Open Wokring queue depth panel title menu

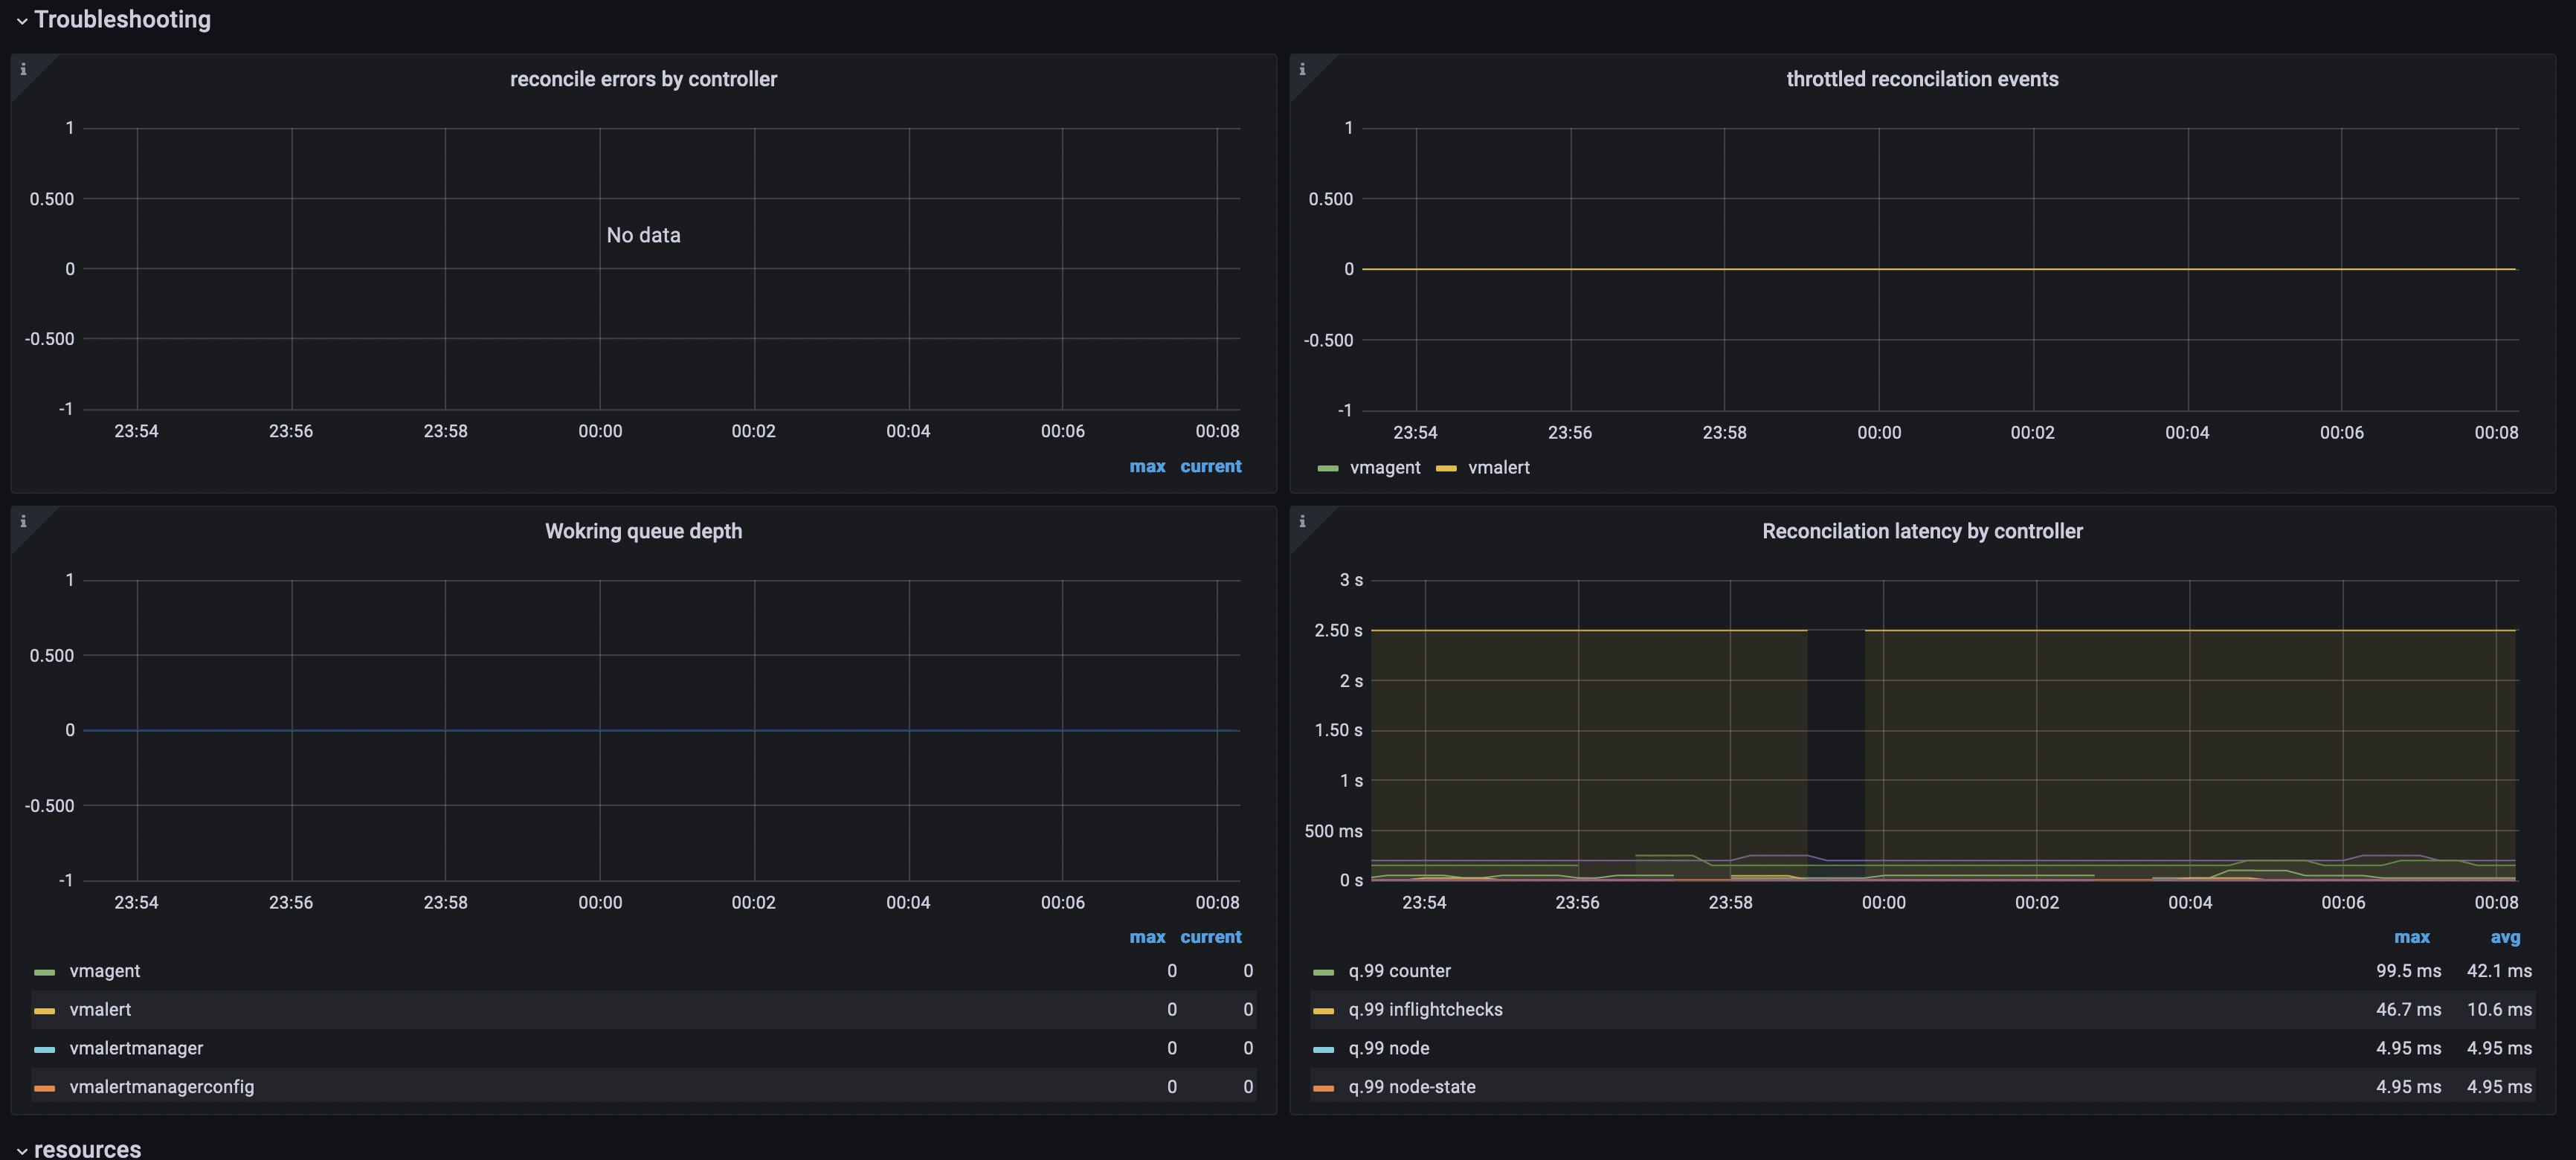point(643,531)
